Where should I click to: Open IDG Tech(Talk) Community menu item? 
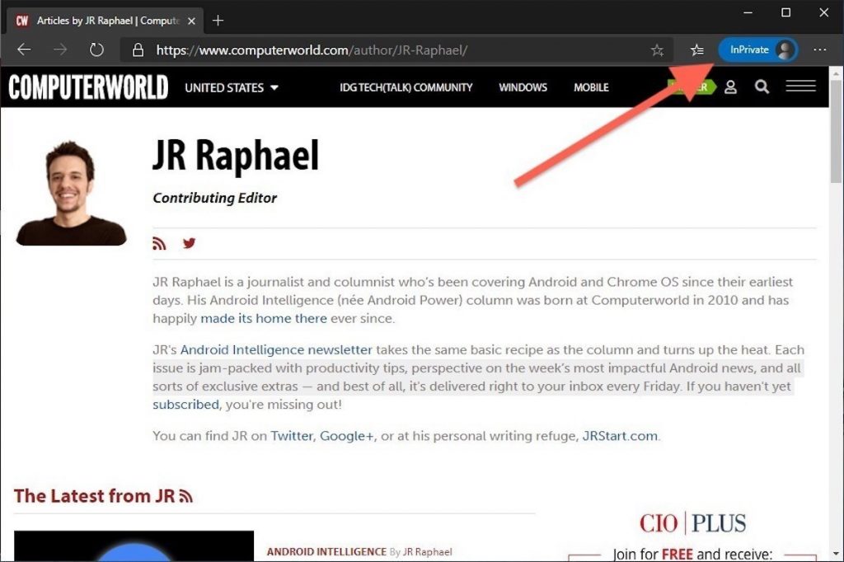pyautogui.click(x=406, y=87)
